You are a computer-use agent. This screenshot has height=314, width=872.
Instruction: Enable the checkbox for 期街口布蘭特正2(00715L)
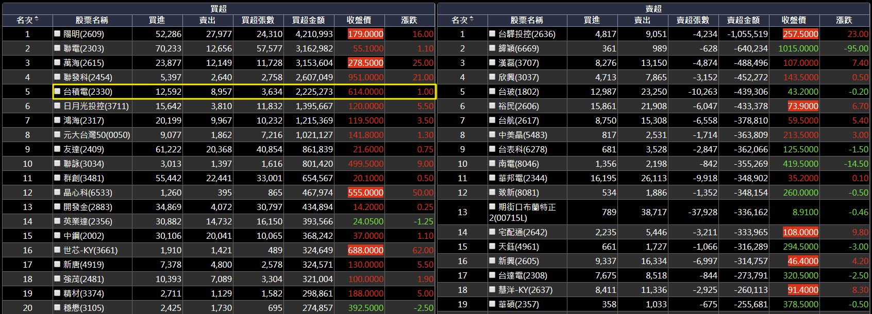coord(493,206)
